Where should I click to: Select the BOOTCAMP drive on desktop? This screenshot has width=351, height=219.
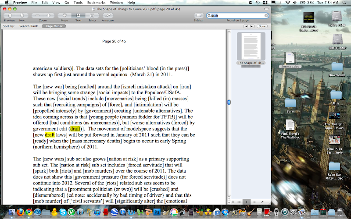tap(337, 42)
